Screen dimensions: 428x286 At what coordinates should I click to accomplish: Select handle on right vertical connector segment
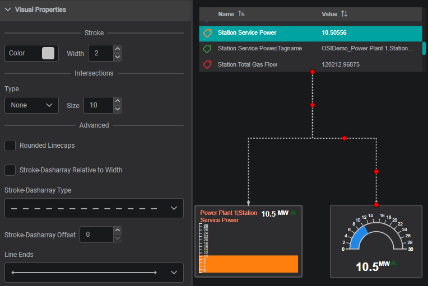(x=376, y=171)
